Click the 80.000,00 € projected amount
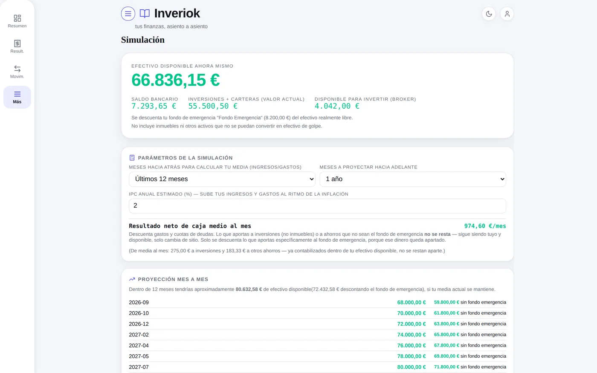Image resolution: width=597 pixels, height=373 pixels. pos(412,367)
